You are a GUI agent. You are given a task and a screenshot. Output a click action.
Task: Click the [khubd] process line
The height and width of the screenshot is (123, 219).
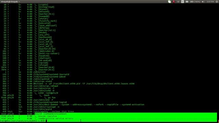click(25, 33)
